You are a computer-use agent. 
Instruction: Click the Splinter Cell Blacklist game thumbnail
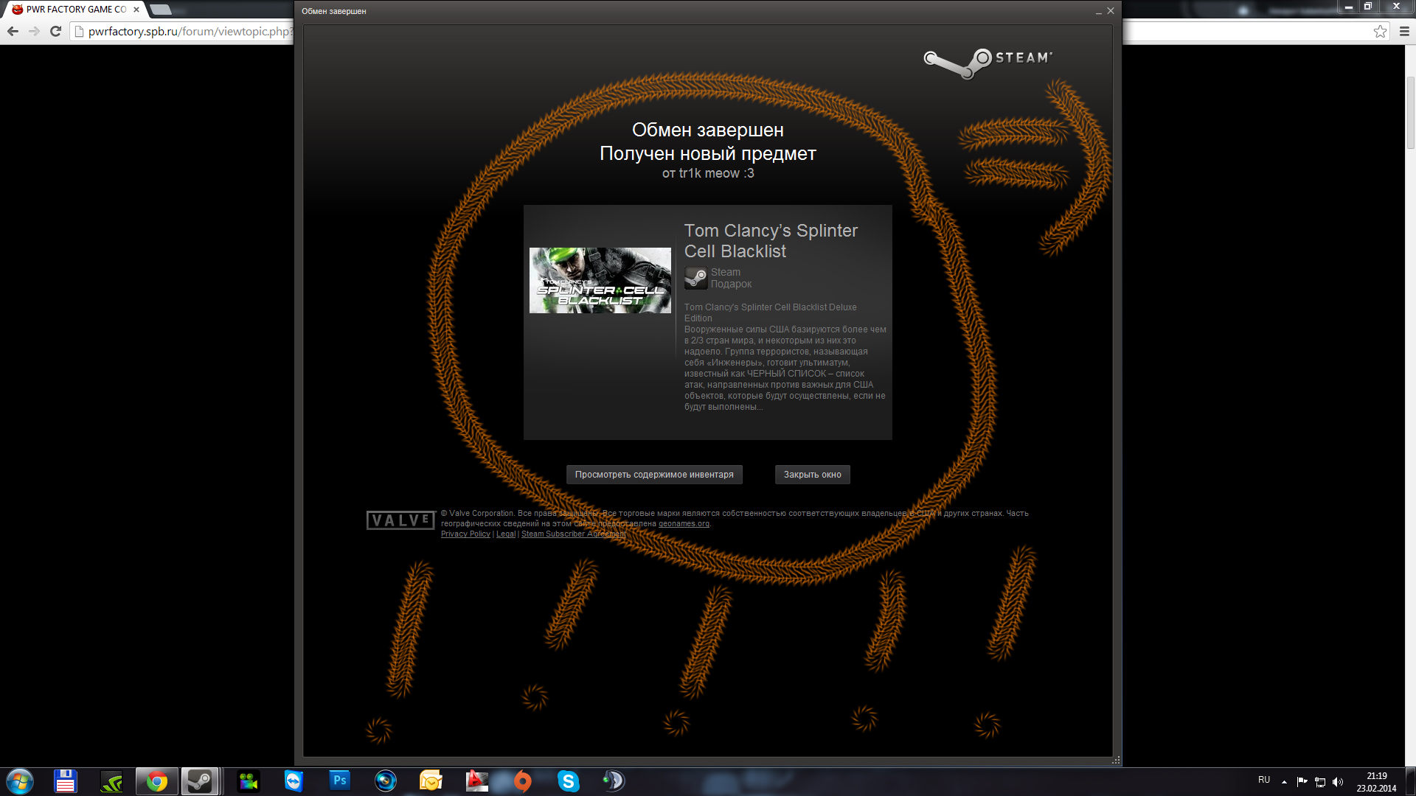[x=600, y=280]
